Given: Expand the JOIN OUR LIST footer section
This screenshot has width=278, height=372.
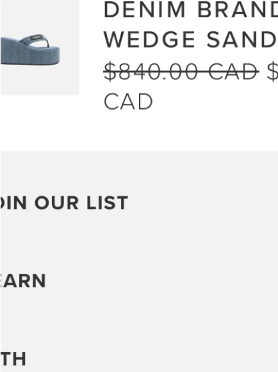Looking at the screenshot, I should click(x=64, y=203).
